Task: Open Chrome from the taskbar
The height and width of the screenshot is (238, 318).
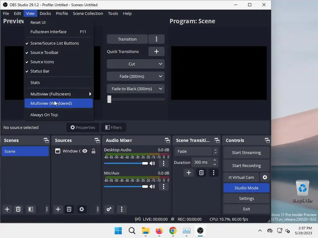Action: click(x=173, y=231)
